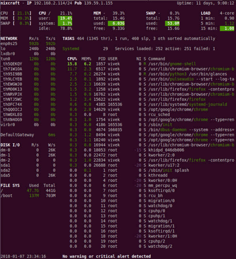Click the Systemd services summary line
The image size is (236, 259).
[139, 49]
